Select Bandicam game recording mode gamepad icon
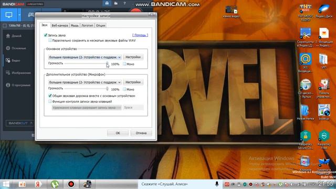The height and width of the screenshot is (189, 336). (31, 15)
